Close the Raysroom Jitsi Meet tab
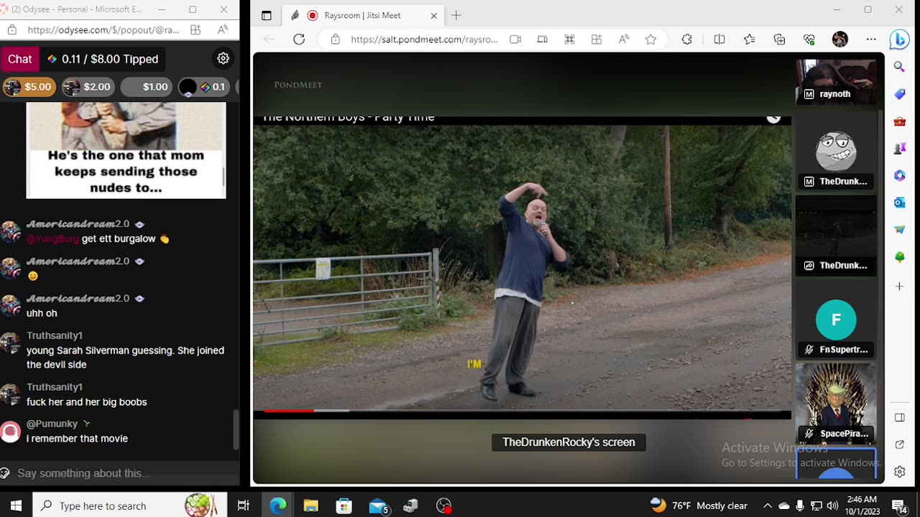This screenshot has width=920, height=517. [433, 15]
